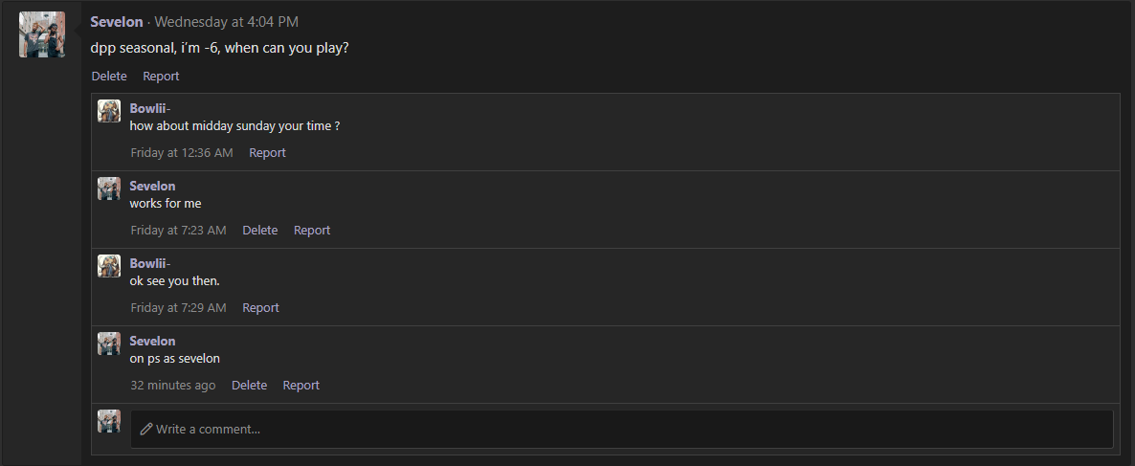1135x466 pixels.
Task: Report the "works for me" comment
Action: click(312, 230)
